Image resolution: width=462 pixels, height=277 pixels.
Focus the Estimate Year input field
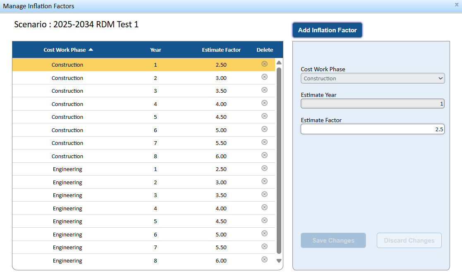click(373, 104)
